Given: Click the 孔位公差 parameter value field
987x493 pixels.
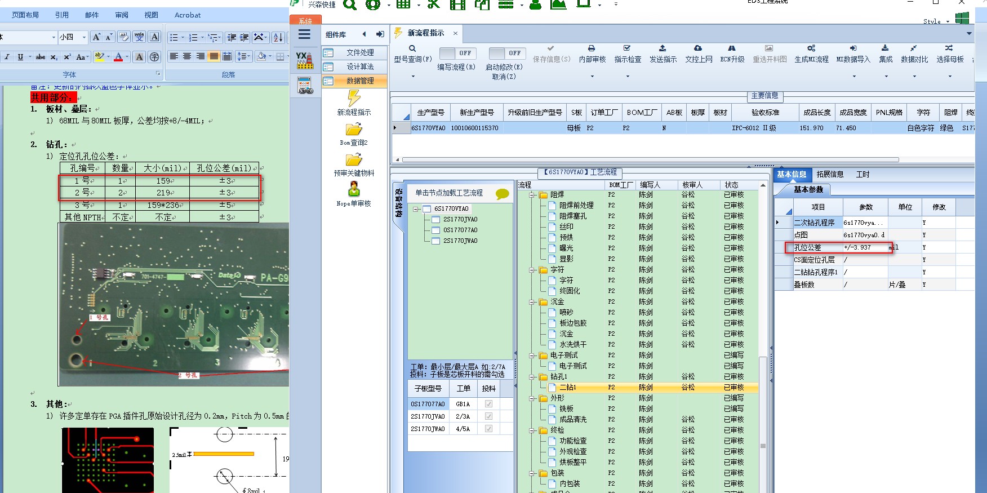Looking at the screenshot, I should click(x=865, y=247).
